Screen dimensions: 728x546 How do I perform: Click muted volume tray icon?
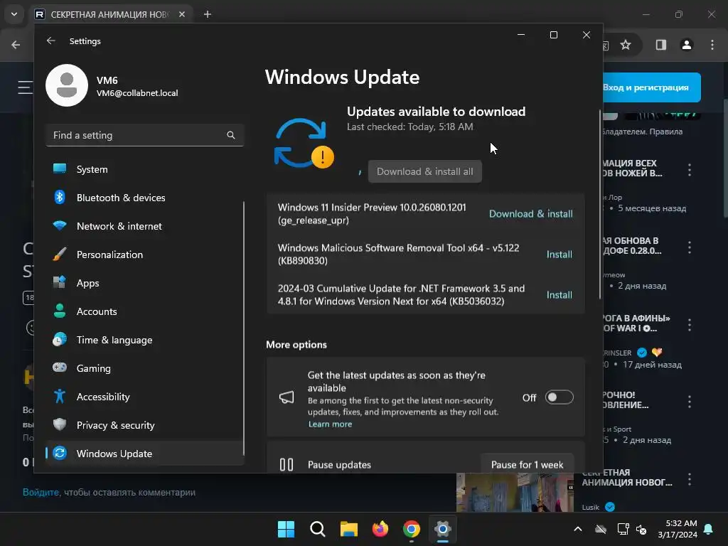point(641,529)
